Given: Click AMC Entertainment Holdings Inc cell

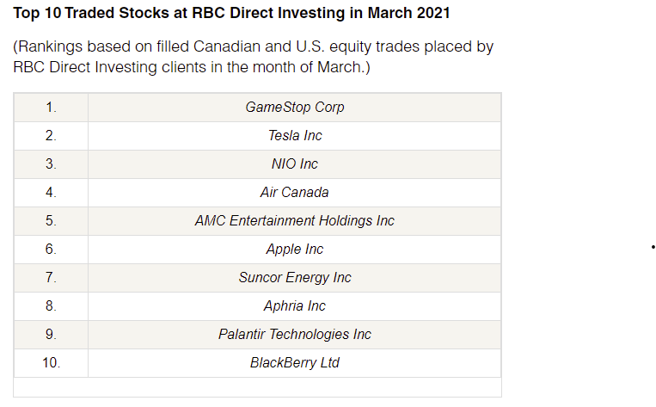Looking at the screenshot, I should click(295, 221).
